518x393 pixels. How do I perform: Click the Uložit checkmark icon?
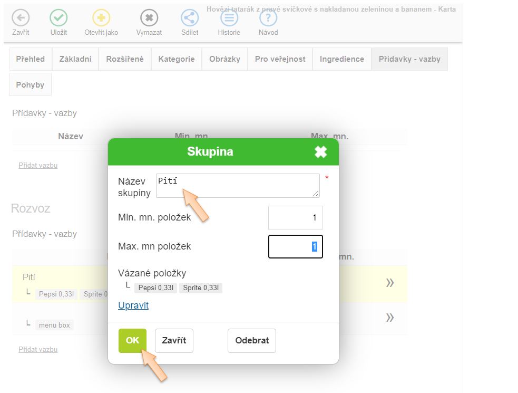(x=58, y=18)
